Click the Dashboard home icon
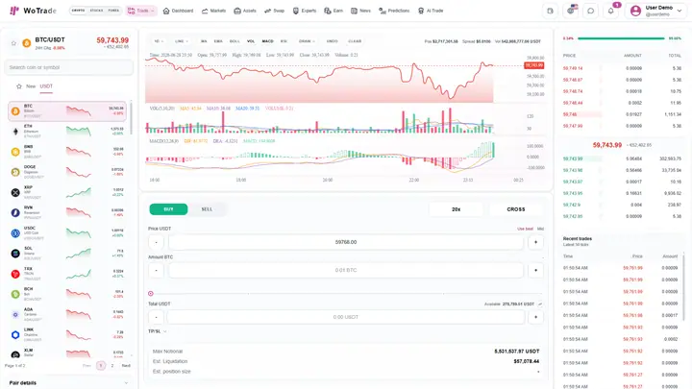Screen dimensions: 692x389 pos(166,11)
